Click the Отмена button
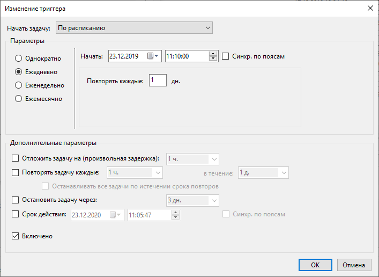379x277 pixels. pyautogui.click(x=354, y=265)
